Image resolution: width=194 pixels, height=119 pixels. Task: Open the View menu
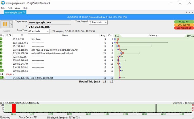pos(17,8)
